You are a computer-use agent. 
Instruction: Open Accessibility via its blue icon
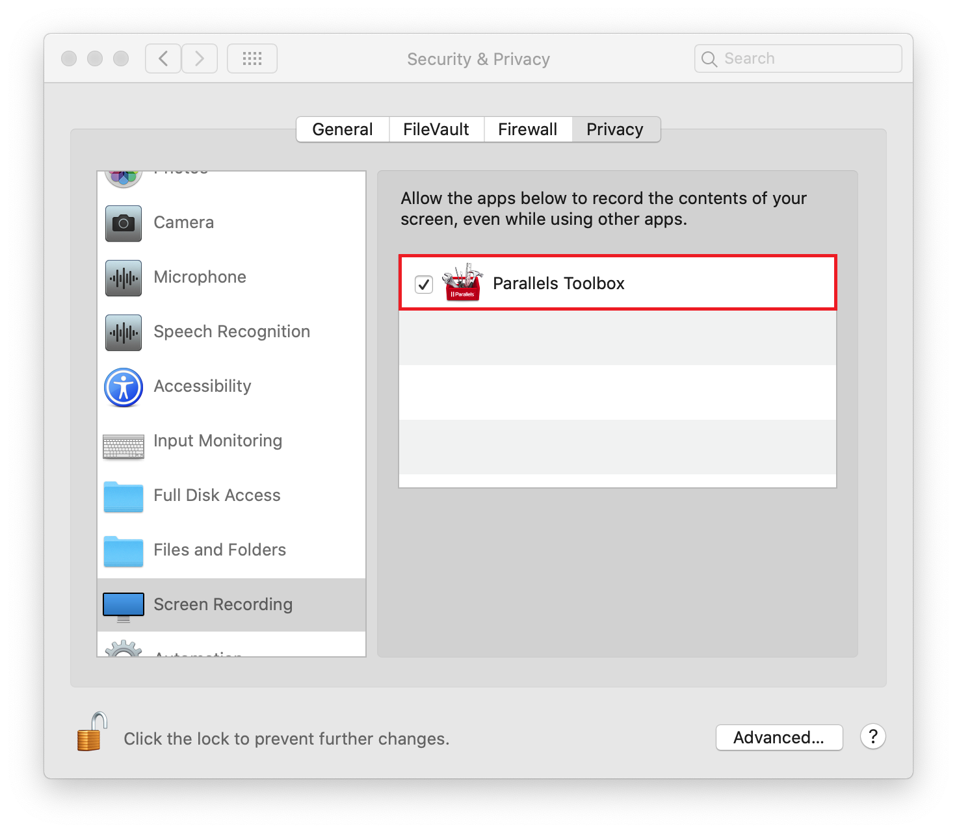click(x=124, y=387)
